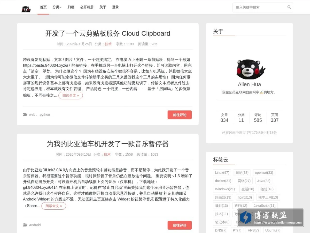Select the 摄影(13) tag
Screen dimensions: 310x233
221,206
